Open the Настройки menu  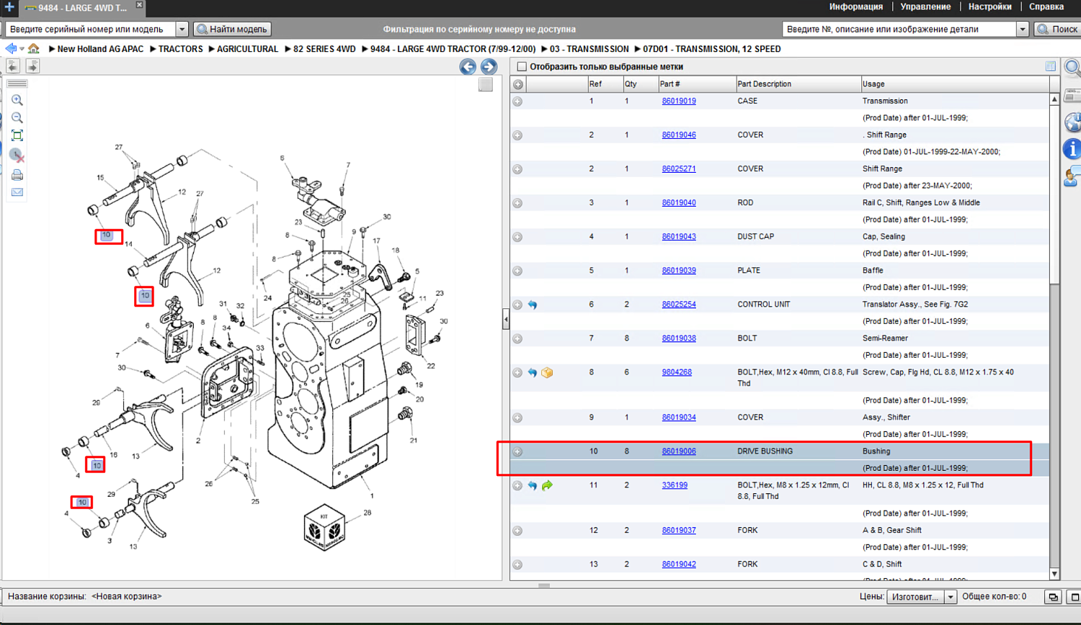coord(989,6)
